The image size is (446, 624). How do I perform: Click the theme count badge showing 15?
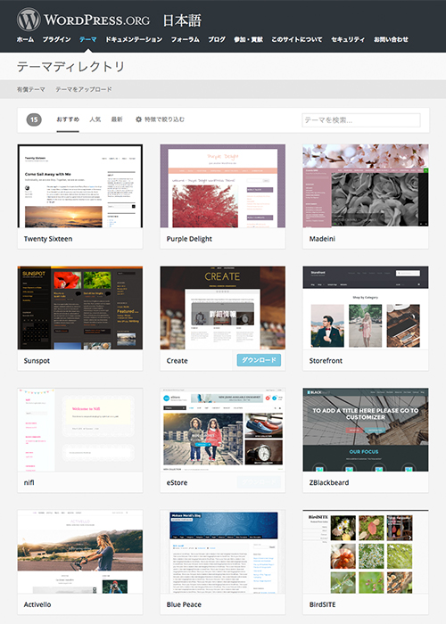(x=34, y=119)
